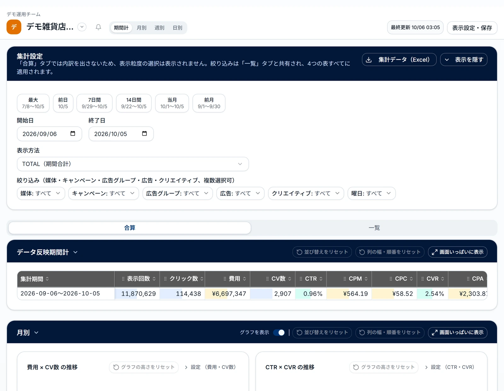Select the 一覧 tab
The width and height of the screenshot is (504, 391).
(374, 228)
